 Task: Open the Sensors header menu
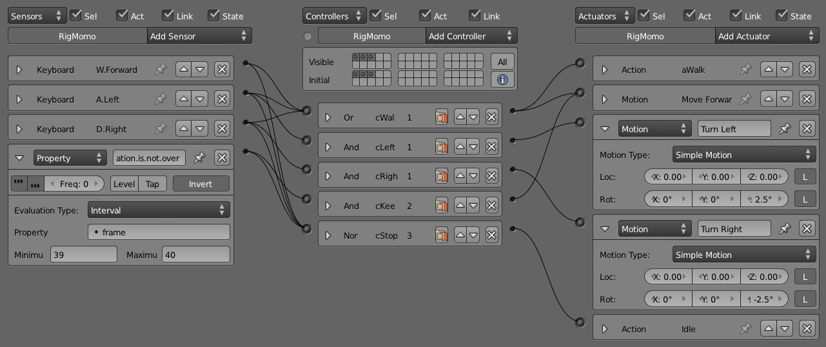[x=37, y=16]
